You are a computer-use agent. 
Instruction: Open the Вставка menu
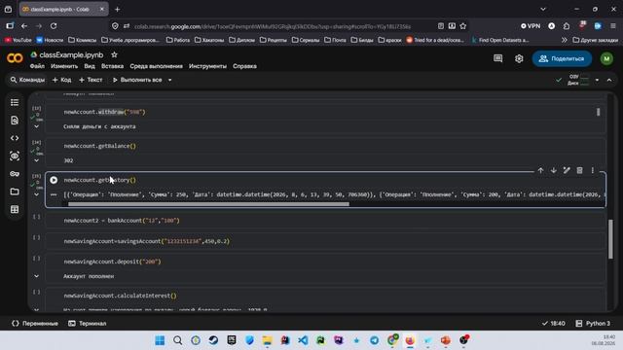pos(113,66)
